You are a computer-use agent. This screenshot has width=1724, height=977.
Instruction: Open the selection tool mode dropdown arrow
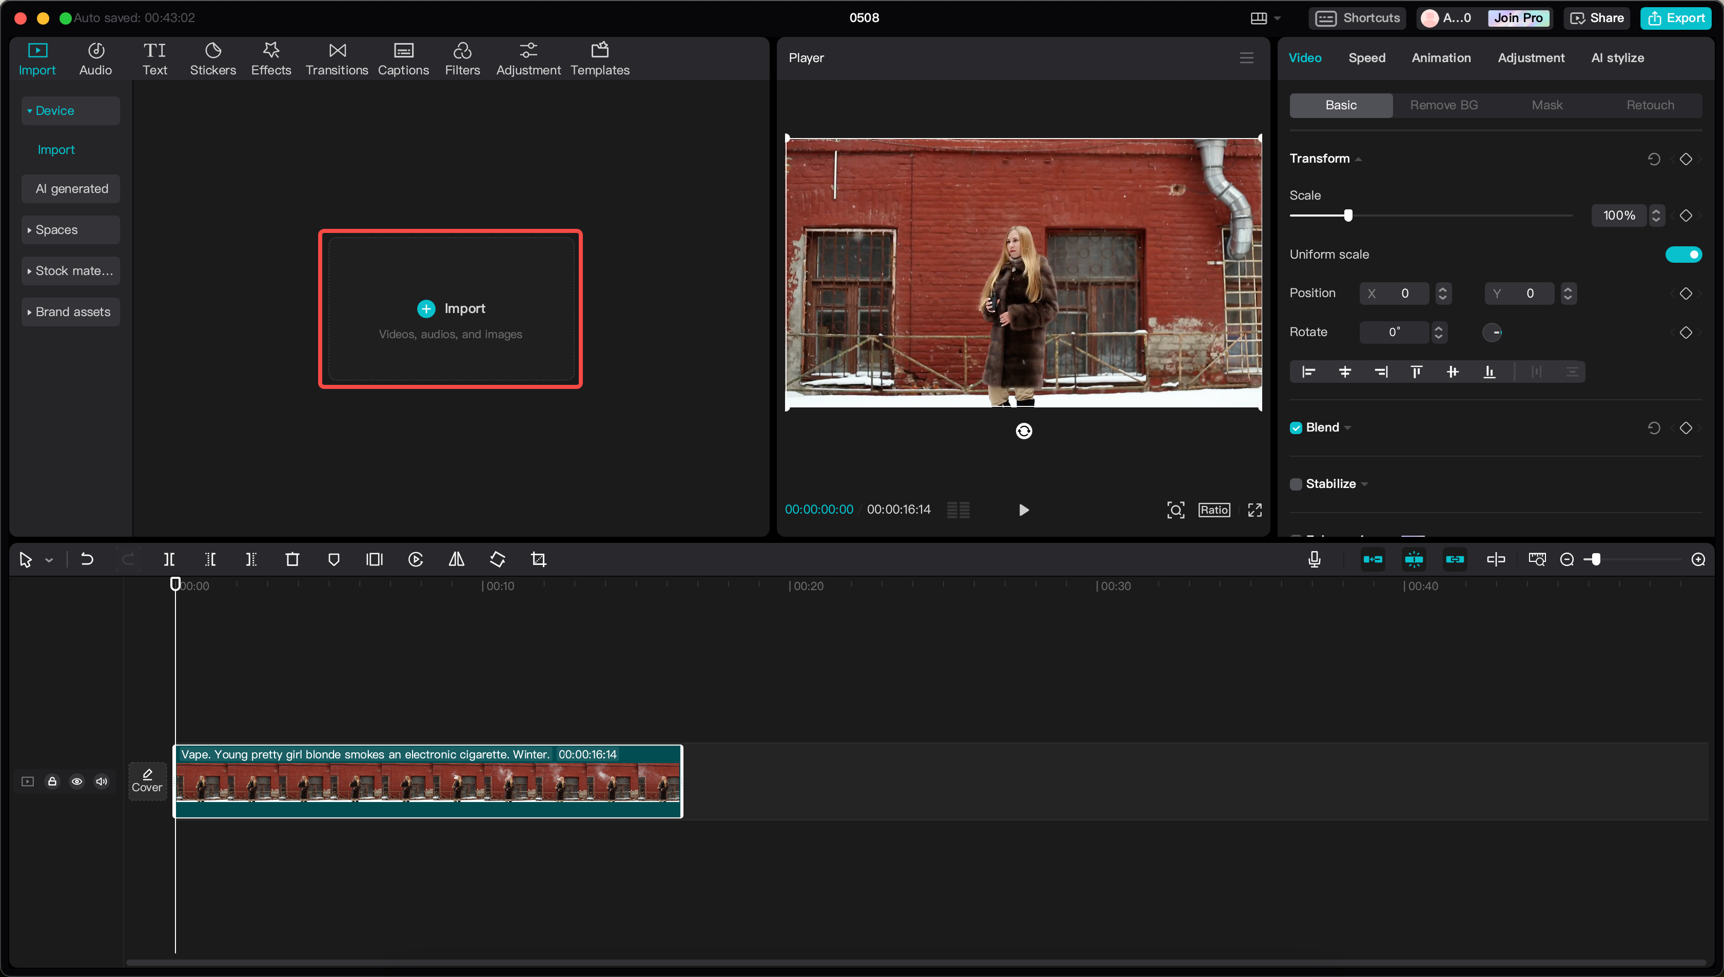[x=49, y=560]
